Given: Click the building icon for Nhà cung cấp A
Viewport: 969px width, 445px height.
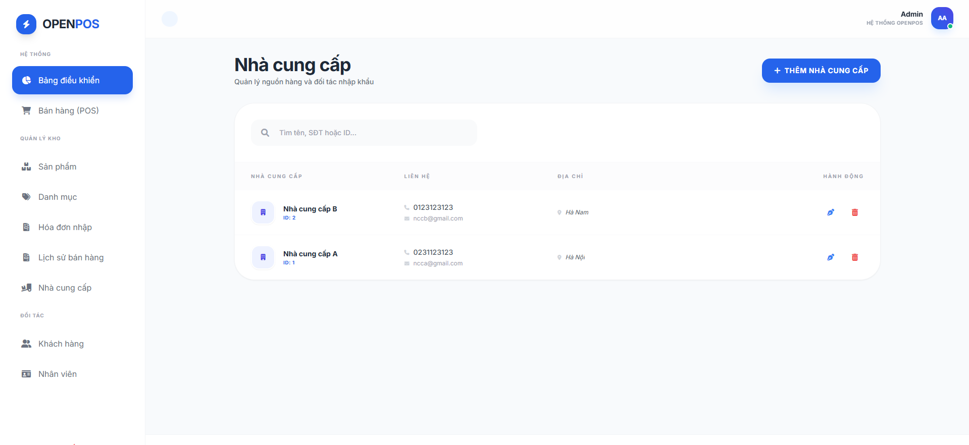Looking at the screenshot, I should click(x=263, y=257).
